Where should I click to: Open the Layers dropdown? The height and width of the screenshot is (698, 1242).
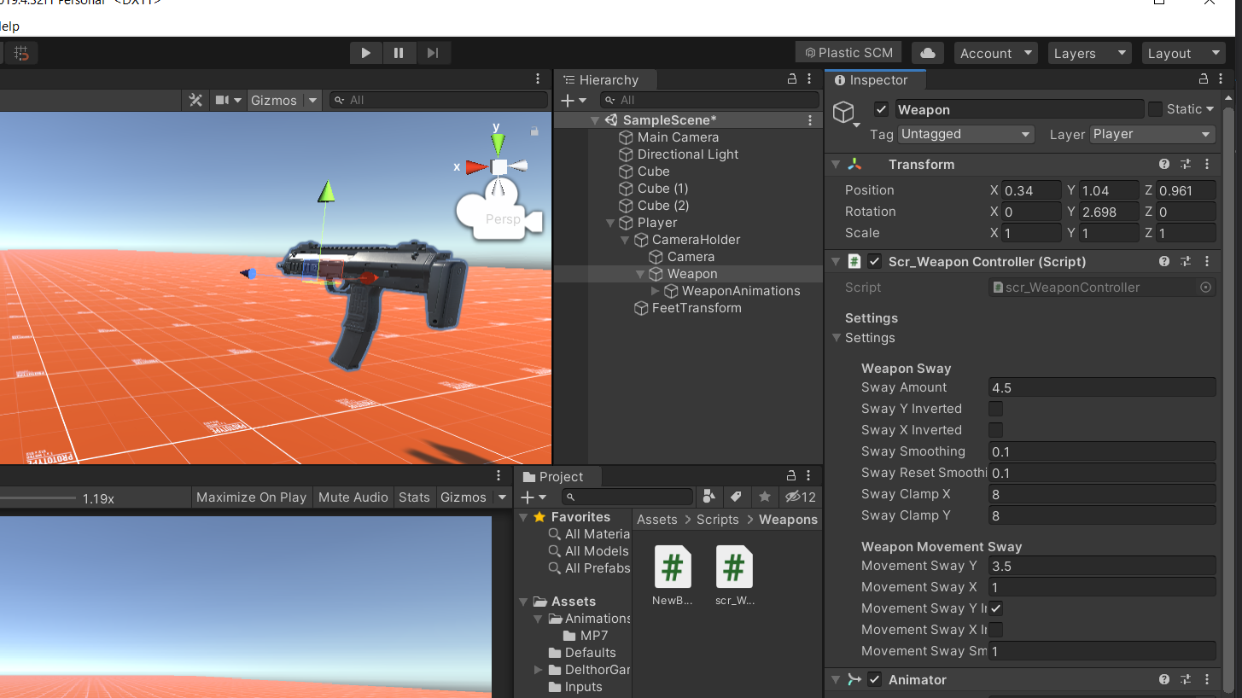pos(1089,53)
